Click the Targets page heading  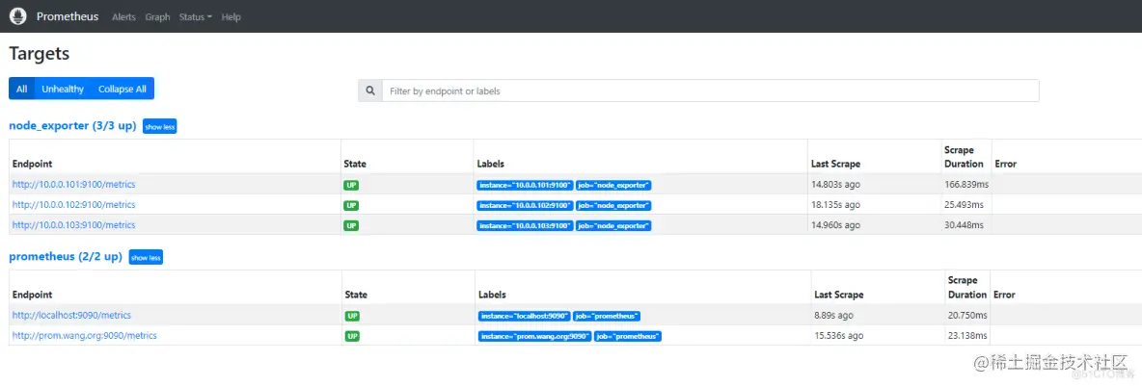39,53
